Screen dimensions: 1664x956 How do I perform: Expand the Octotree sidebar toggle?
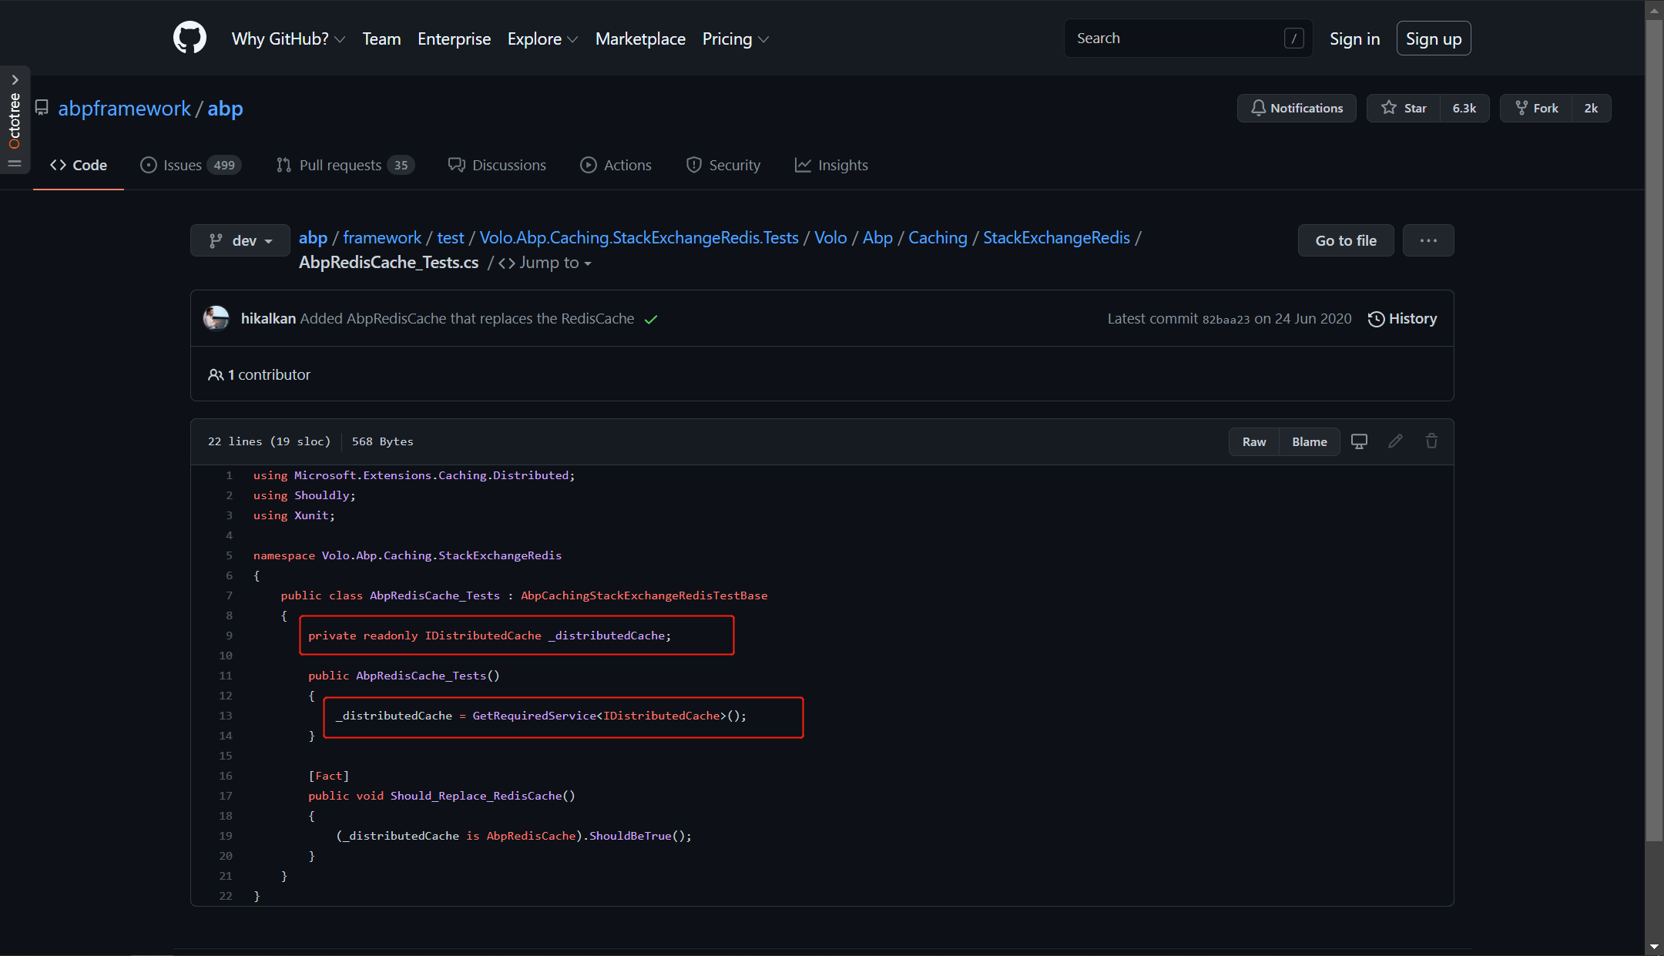[15, 119]
